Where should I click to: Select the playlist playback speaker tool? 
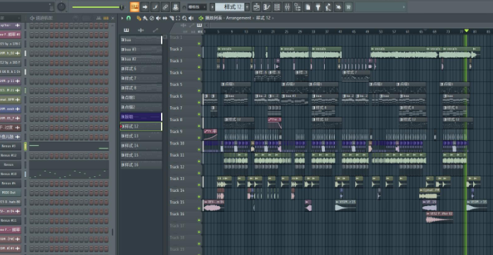[x=191, y=18]
